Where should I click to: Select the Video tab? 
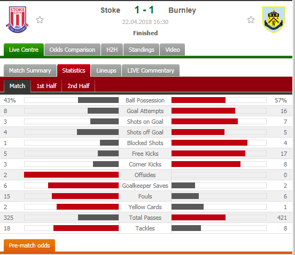tap(172, 50)
